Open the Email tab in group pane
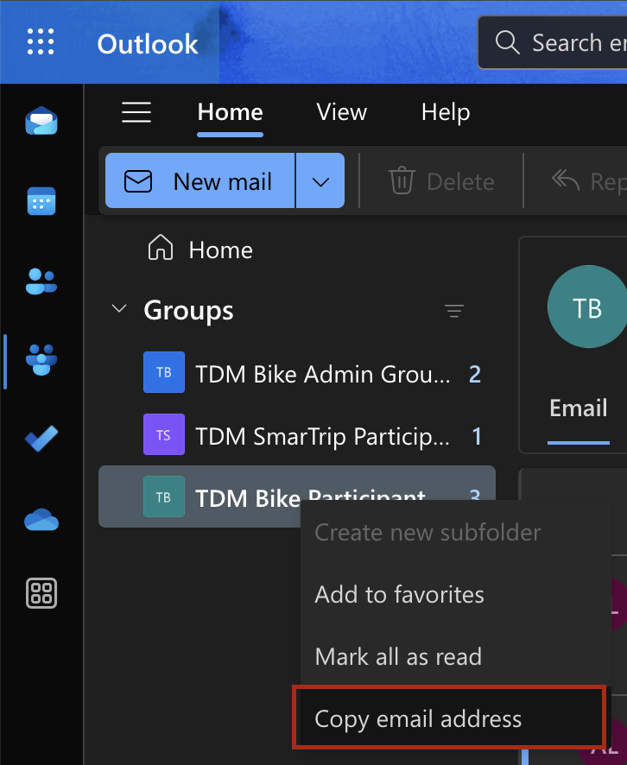 point(579,408)
